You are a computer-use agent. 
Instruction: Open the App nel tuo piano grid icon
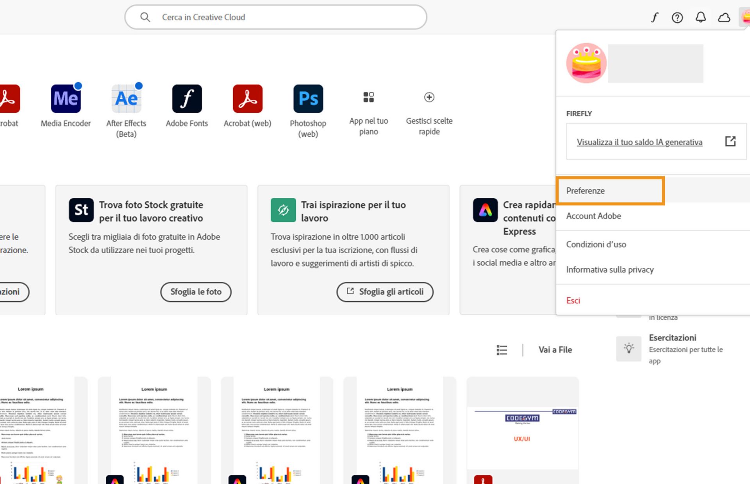368,97
